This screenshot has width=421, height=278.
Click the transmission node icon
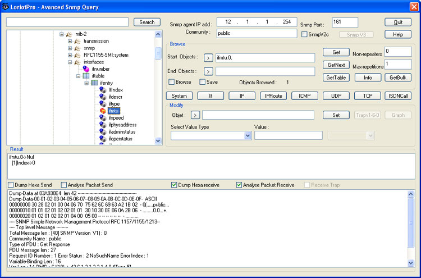click(x=77, y=41)
